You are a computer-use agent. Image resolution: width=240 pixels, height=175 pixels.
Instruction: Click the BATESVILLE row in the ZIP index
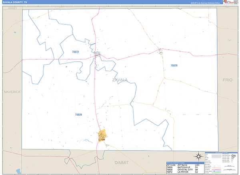click(x=185, y=167)
